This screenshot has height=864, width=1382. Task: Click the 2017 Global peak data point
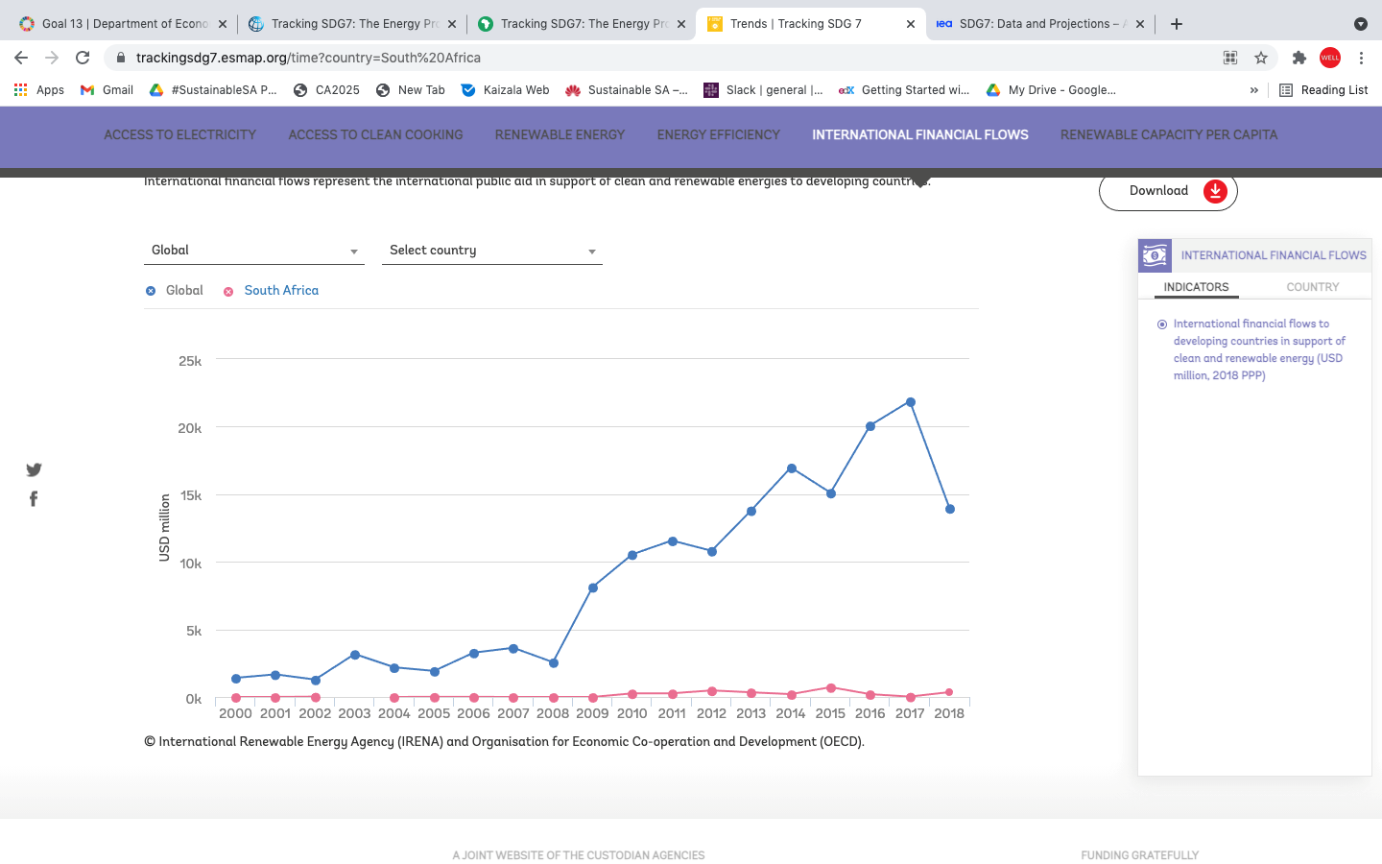click(910, 402)
